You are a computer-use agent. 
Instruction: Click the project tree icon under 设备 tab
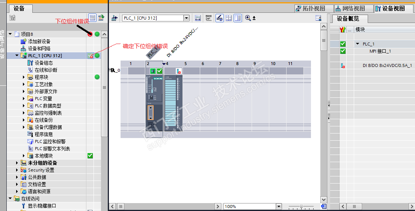pyautogui.click(x=12, y=18)
